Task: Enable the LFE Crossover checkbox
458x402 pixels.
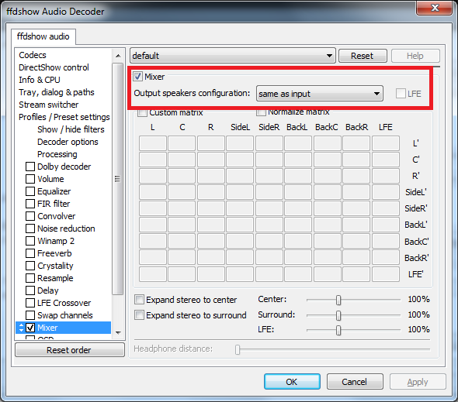Action: [30, 303]
